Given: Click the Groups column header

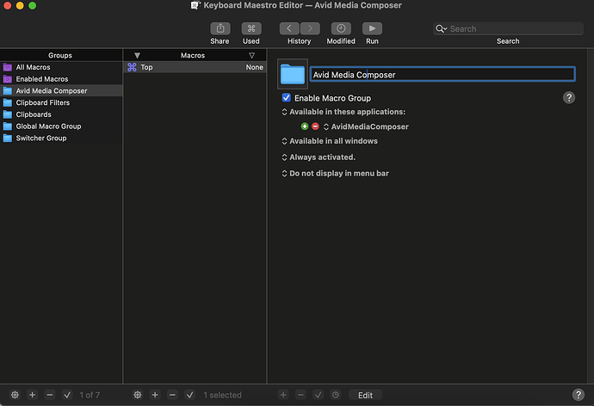Looking at the screenshot, I should pos(60,55).
